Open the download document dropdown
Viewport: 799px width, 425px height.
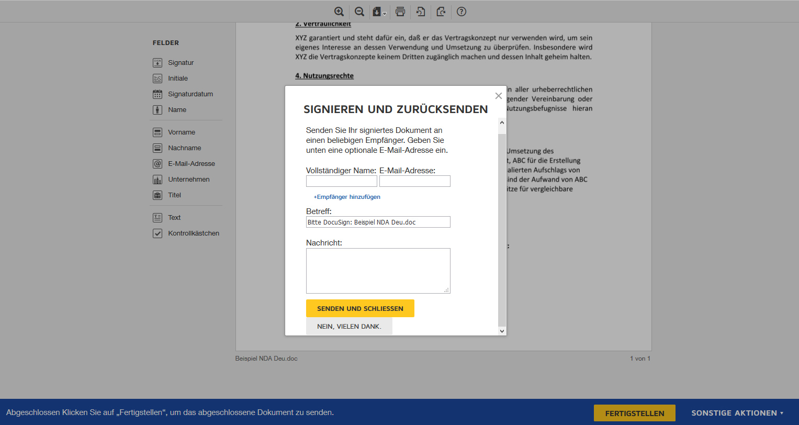pos(379,12)
